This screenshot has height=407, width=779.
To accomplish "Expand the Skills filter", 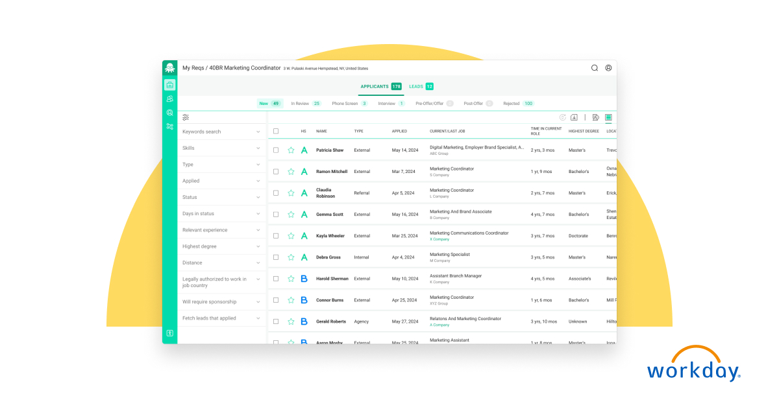I will tap(221, 148).
